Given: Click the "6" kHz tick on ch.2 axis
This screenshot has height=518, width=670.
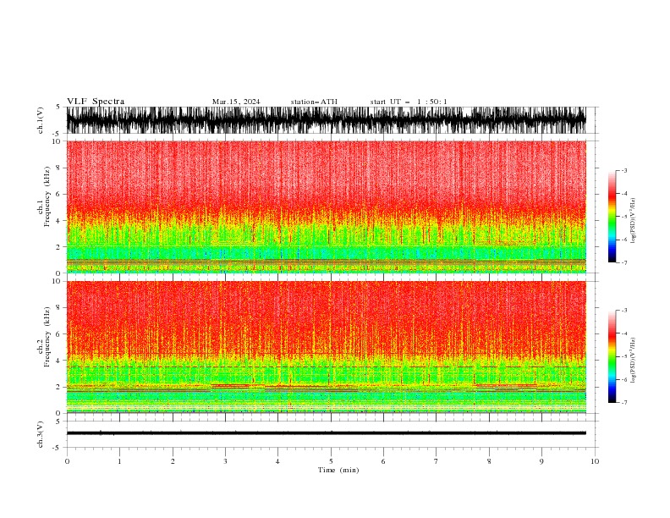Looking at the screenshot, I should coord(58,334).
